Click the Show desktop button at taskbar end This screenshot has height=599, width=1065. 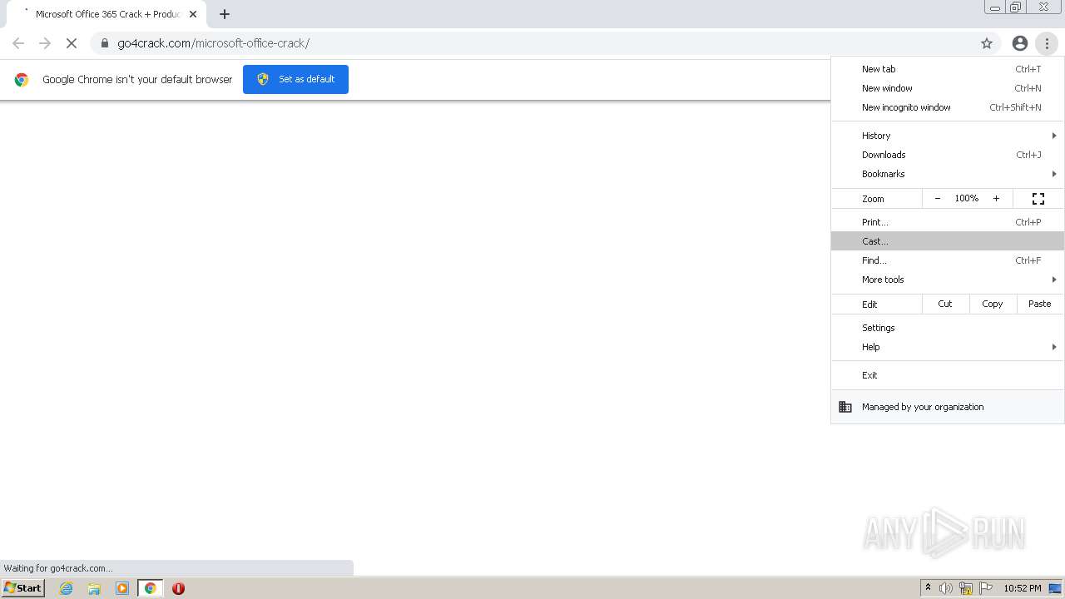1055,588
